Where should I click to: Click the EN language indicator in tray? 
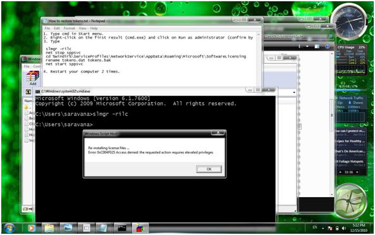tap(315, 227)
